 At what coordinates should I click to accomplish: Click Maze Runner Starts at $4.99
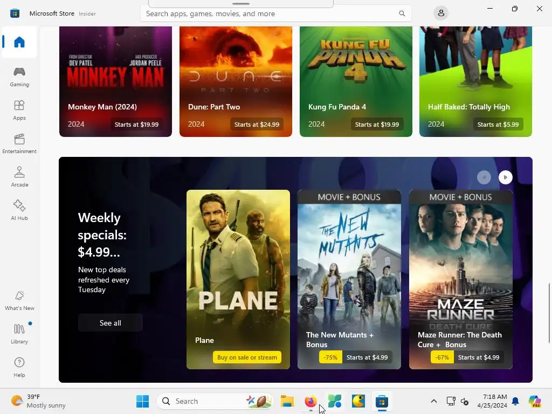coord(479,357)
